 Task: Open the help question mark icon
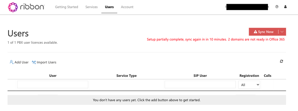coord(277,7)
